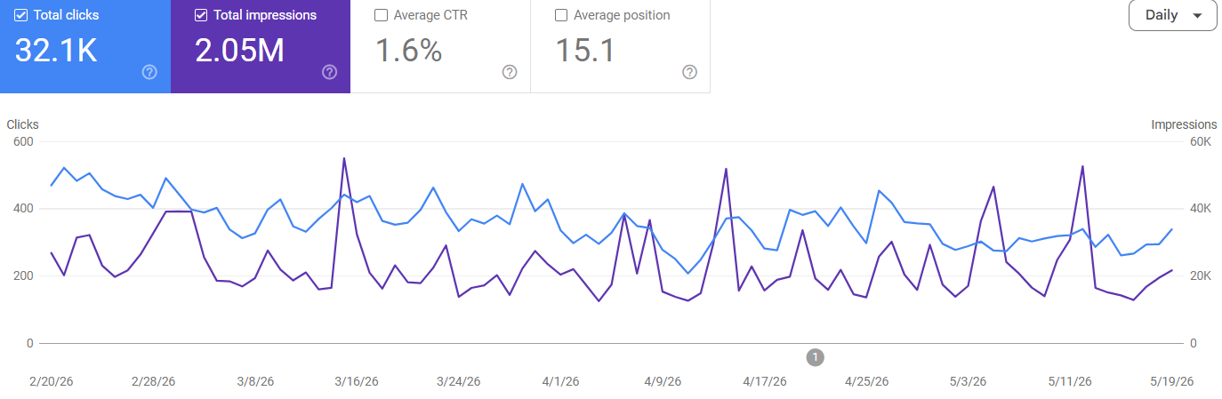Click the Impressions axis title
This screenshot has width=1222, height=399.
coord(1184,124)
